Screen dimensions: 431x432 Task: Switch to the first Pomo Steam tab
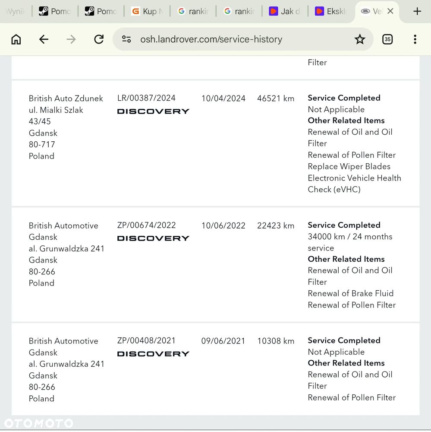pos(55,11)
